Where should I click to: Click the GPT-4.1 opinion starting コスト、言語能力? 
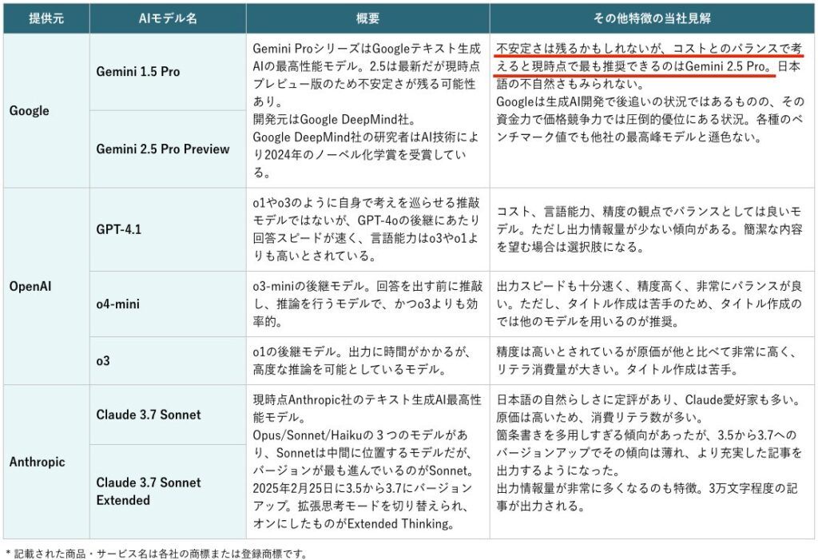pyautogui.click(x=649, y=229)
